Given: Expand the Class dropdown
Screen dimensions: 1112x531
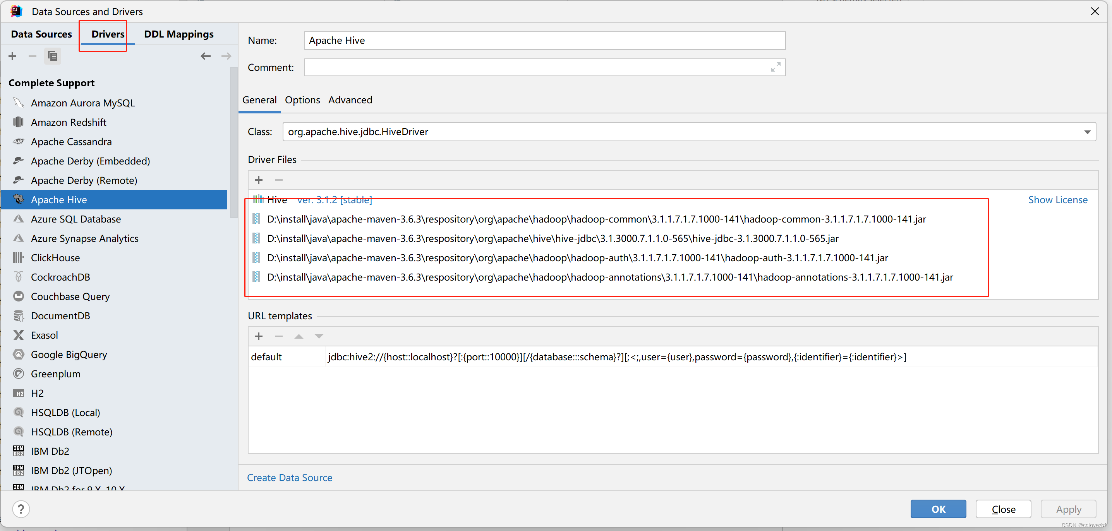Looking at the screenshot, I should tap(1087, 132).
